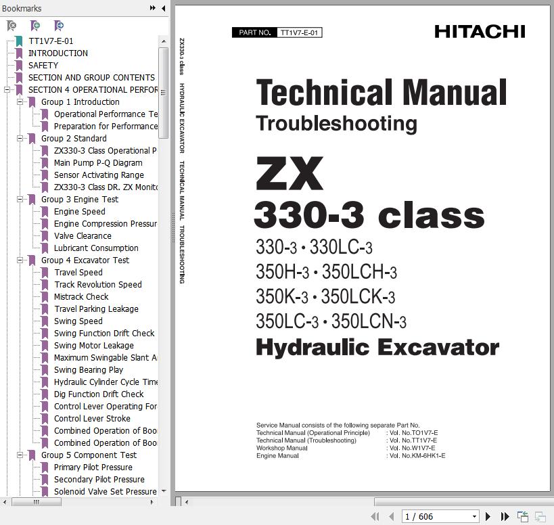Collapse SECTION 4 OPERATIONAL PERFORMANCE tree node
The image size is (554, 525).
(7, 90)
